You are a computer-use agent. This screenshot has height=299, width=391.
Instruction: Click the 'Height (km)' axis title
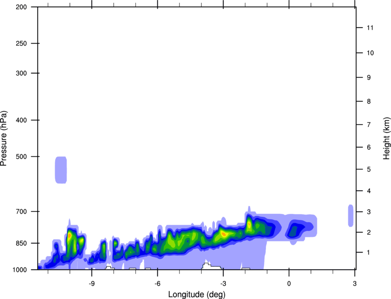click(386, 138)
